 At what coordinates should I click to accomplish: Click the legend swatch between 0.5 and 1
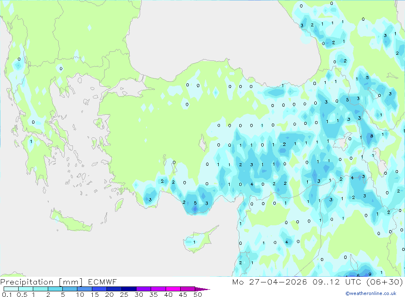(26, 289)
